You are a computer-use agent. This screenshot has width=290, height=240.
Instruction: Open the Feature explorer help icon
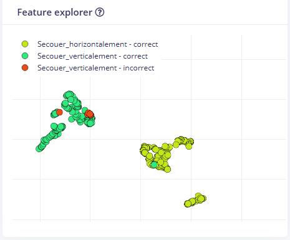click(100, 12)
